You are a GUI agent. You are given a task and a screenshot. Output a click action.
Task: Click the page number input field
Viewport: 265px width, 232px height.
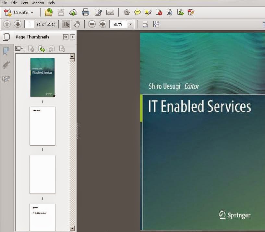tap(29, 25)
